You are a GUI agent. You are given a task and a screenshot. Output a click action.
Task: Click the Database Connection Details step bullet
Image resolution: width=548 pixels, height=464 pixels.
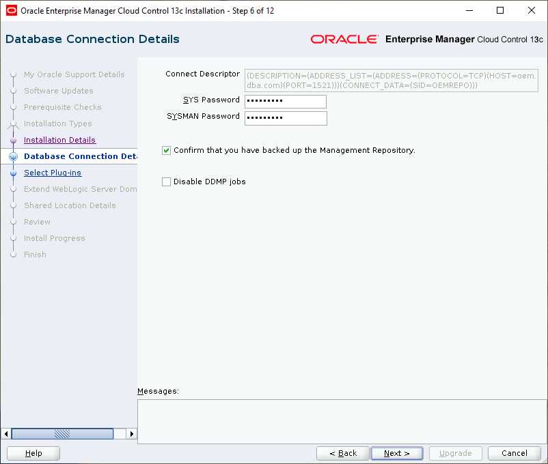click(13, 156)
